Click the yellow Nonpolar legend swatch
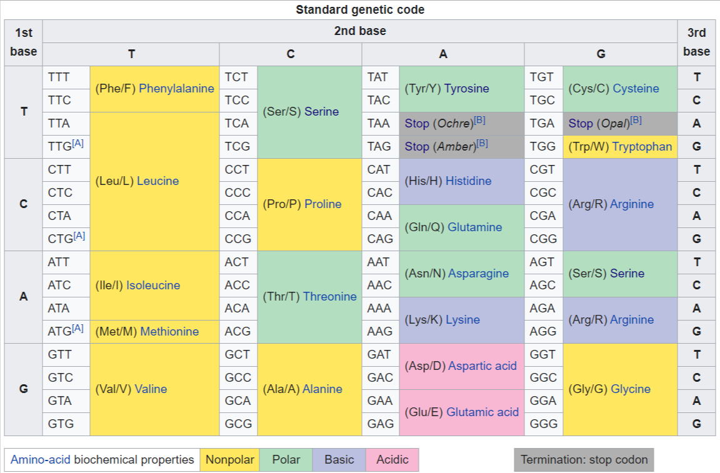The image size is (720, 473). tap(230, 460)
